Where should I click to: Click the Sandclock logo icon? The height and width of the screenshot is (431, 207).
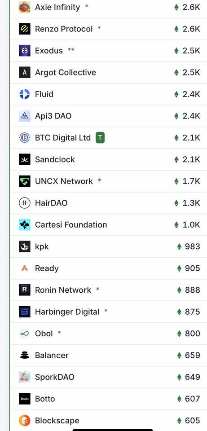(x=24, y=159)
